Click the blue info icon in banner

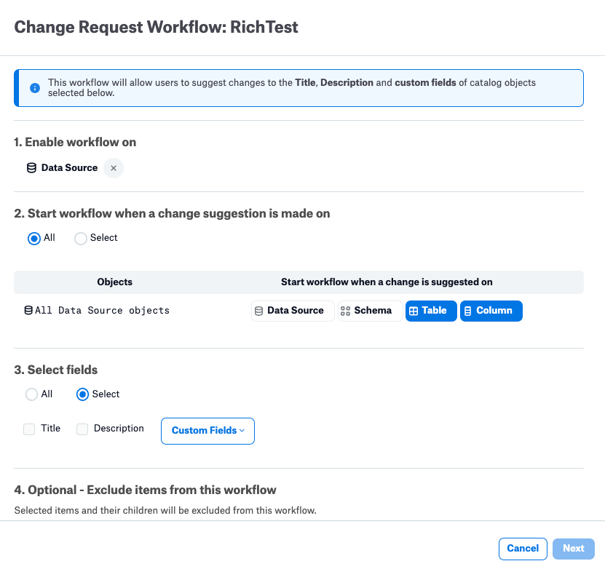[35, 88]
